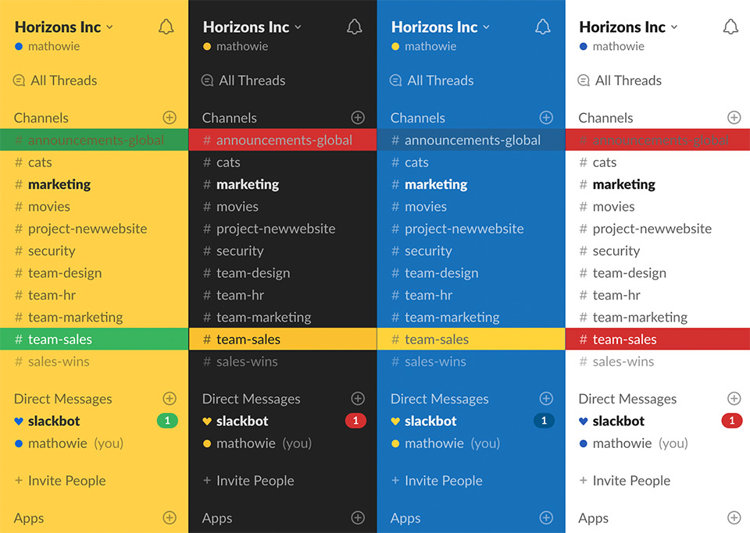Viewport: 750px width, 533px height.
Task: Select #project-newwebsite in yellow sidebar
Action: (95, 229)
